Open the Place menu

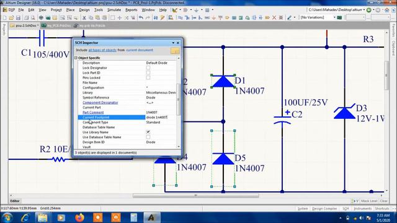point(70,10)
